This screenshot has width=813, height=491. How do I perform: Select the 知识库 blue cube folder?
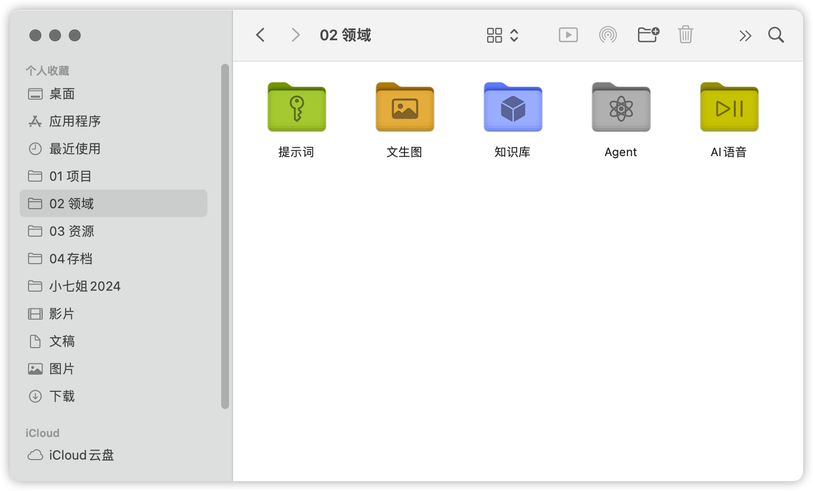[x=513, y=108]
